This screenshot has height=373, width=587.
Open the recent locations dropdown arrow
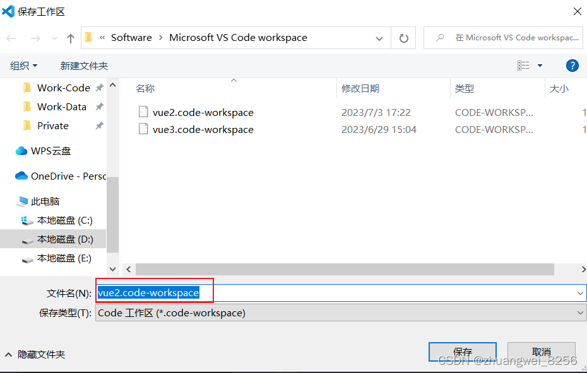pyautogui.click(x=54, y=38)
